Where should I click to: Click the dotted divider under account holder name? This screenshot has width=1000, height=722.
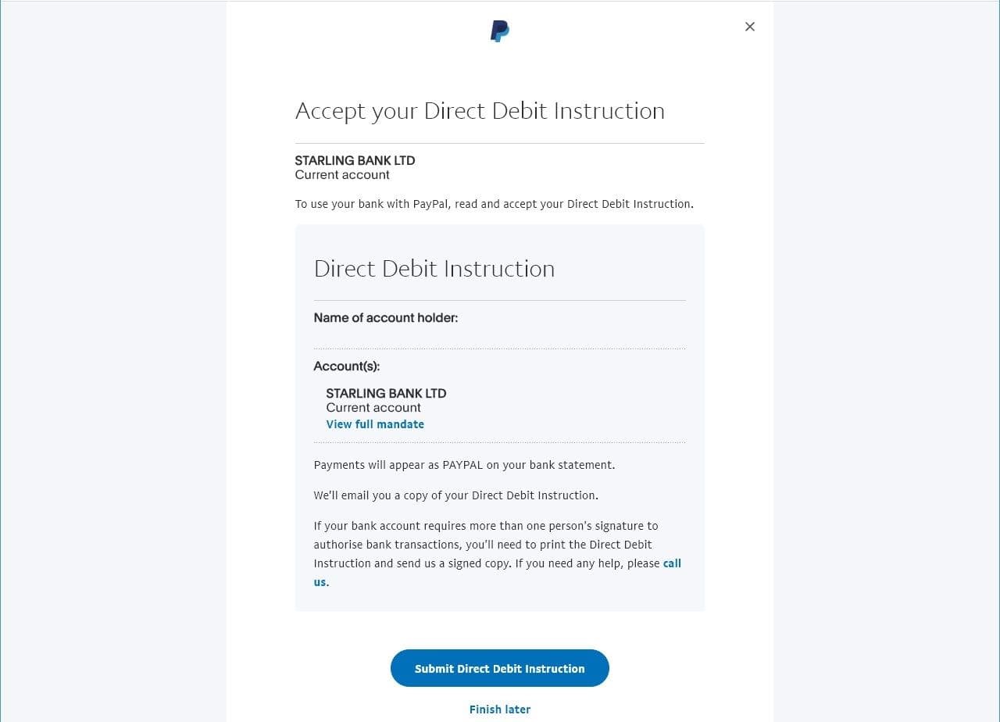(500, 348)
